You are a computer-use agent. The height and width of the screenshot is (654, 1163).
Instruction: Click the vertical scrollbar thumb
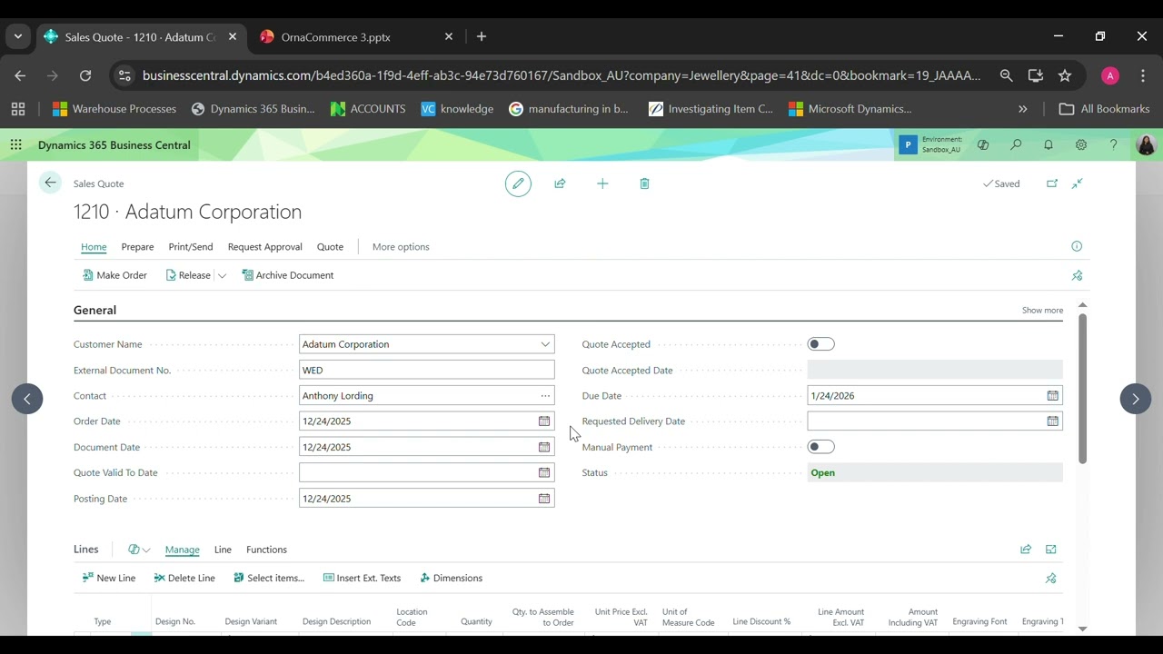coord(1082,389)
